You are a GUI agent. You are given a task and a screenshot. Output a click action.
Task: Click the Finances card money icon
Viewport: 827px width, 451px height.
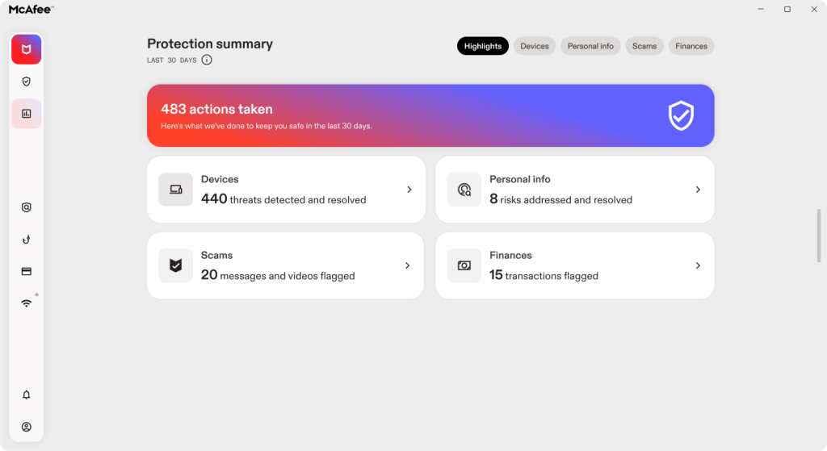[464, 265]
